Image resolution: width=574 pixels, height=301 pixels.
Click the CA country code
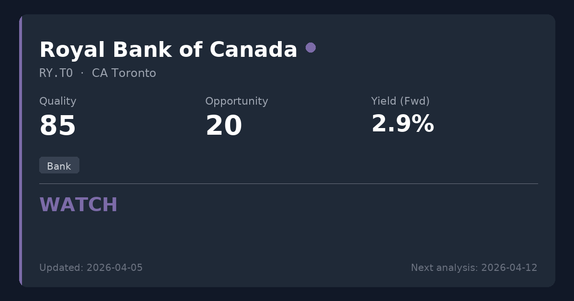99,73
